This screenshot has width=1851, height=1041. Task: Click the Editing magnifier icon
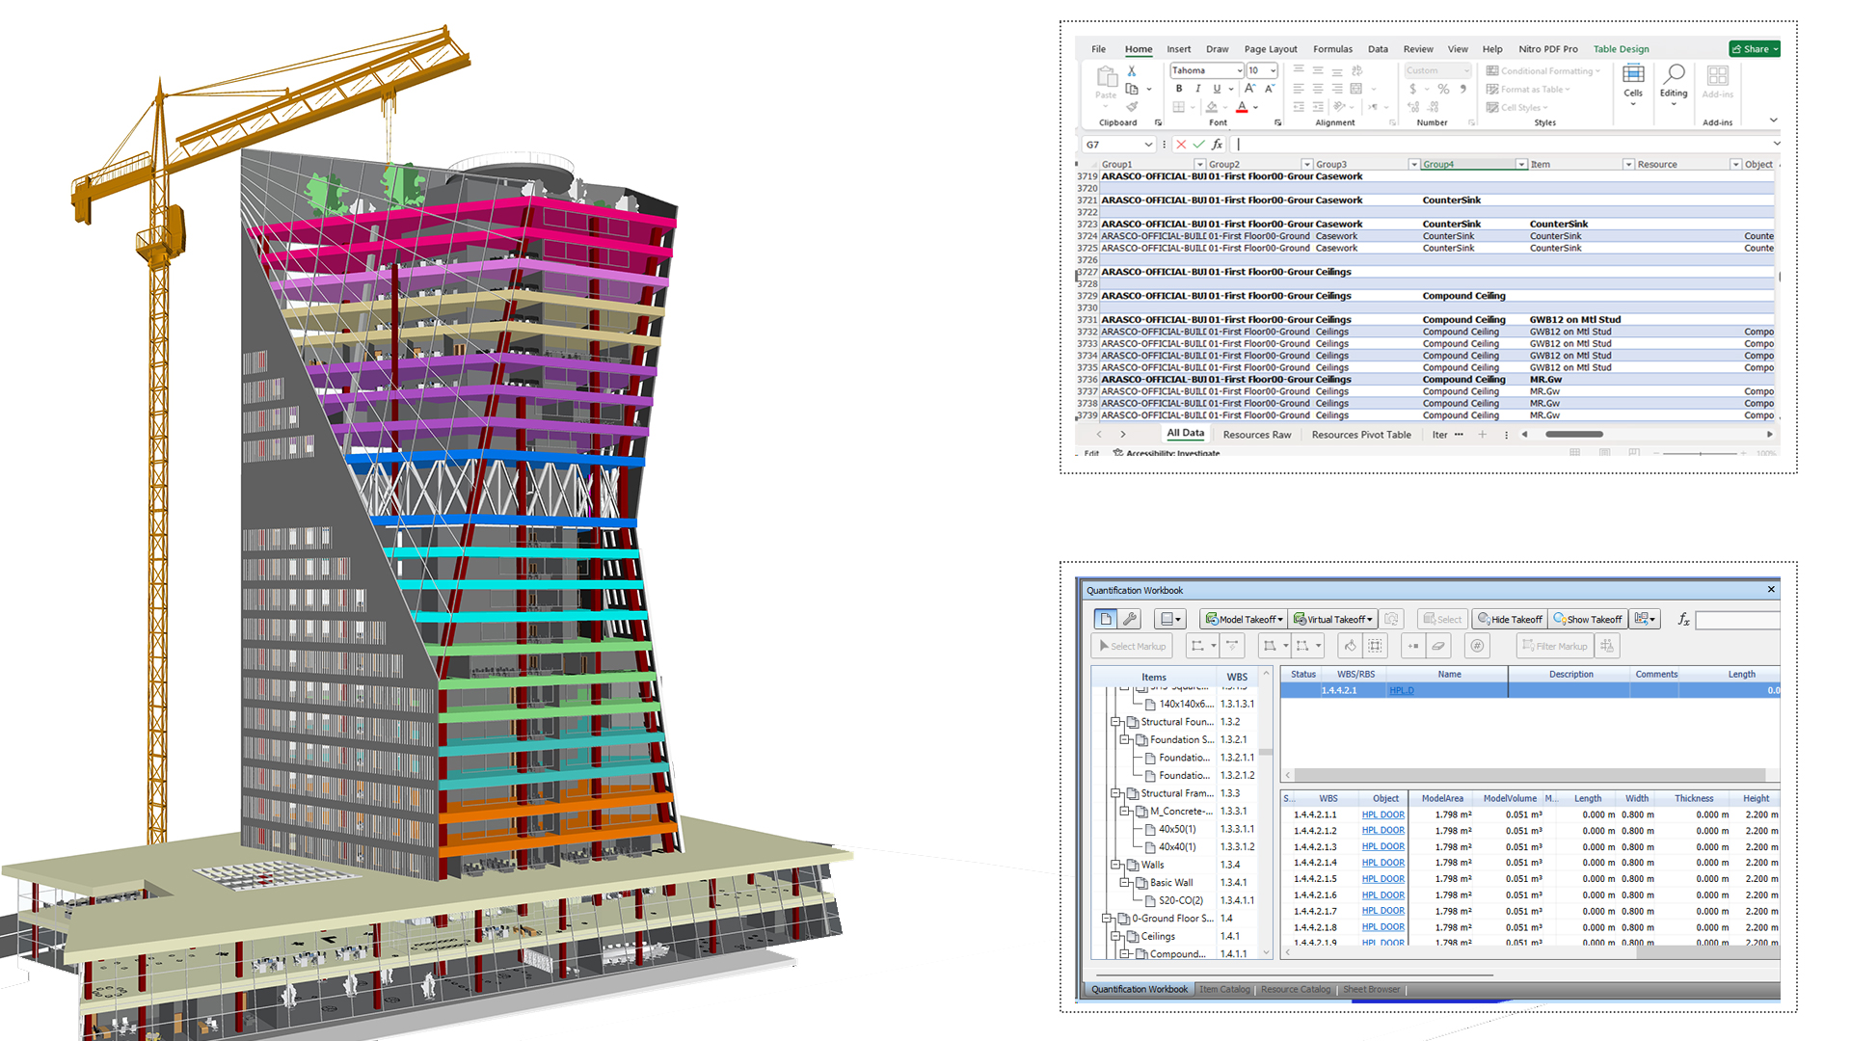(x=1675, y=74)
